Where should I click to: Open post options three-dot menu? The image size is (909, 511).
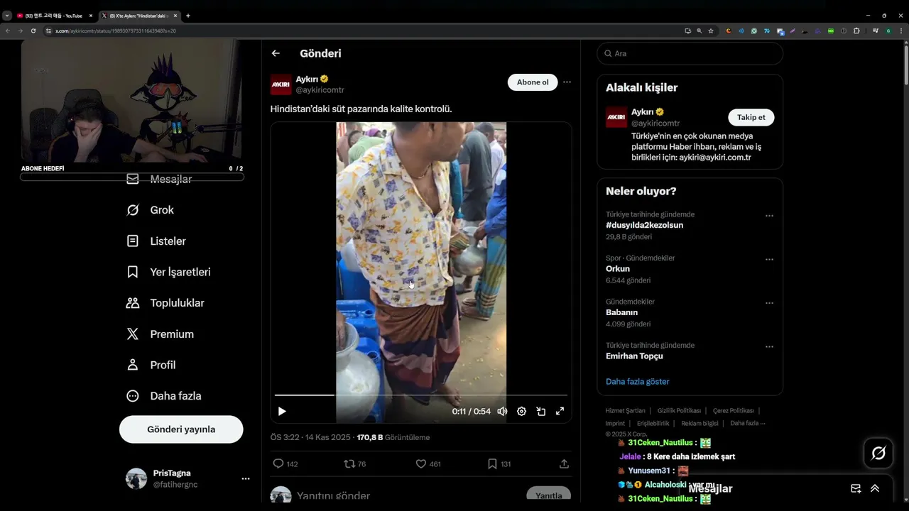pyautogui.click(x=567, y=82)
